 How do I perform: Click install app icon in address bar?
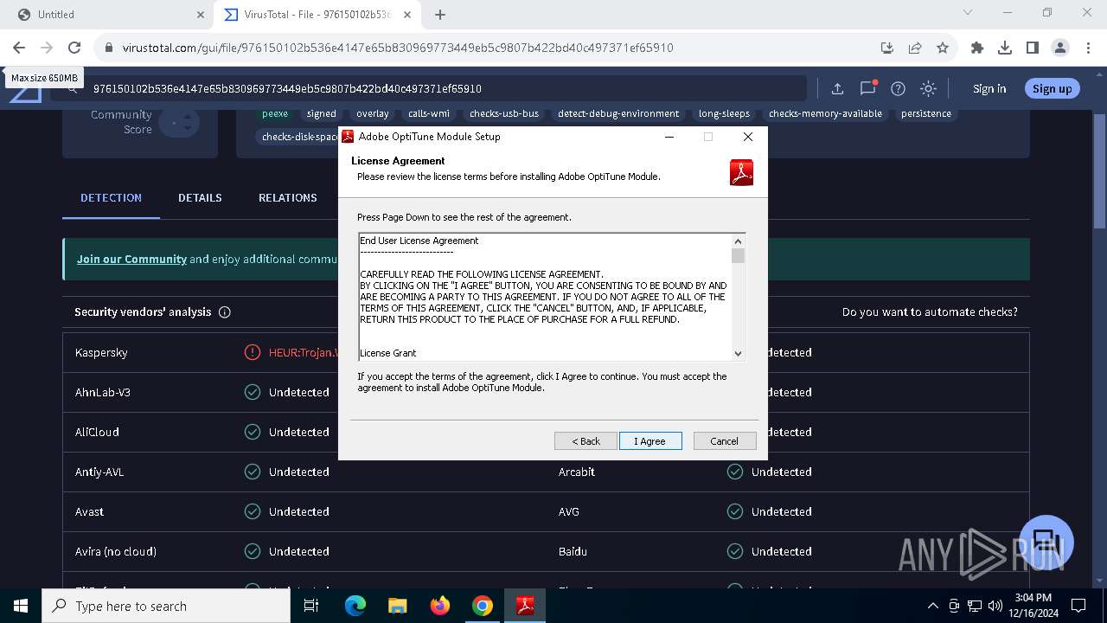887,48
